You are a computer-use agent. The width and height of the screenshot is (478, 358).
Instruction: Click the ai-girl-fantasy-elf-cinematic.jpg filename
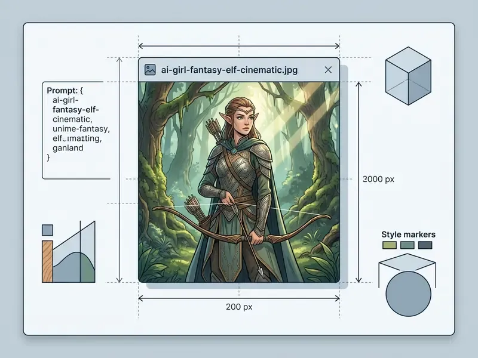coord(229,70)
